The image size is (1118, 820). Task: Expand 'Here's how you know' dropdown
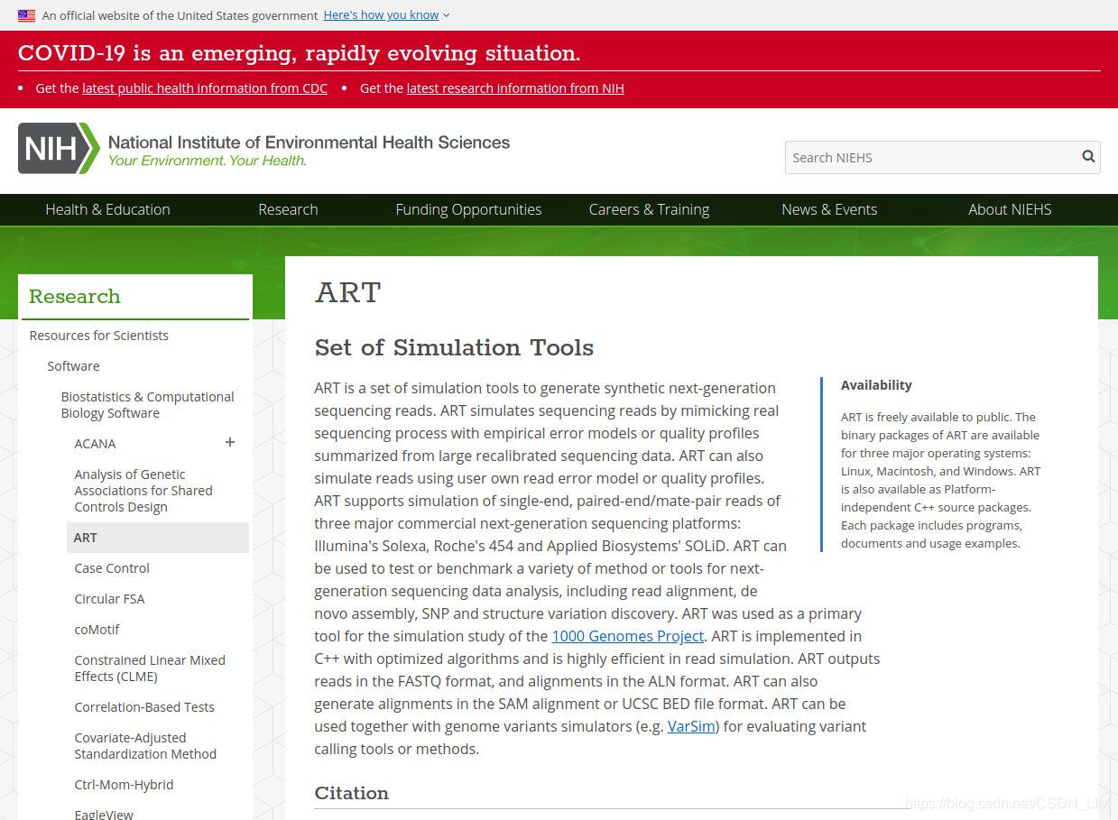click(x=386, y=15)
